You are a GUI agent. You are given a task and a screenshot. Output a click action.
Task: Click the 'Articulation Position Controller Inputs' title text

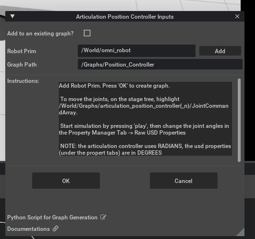[x=125, y=17]
